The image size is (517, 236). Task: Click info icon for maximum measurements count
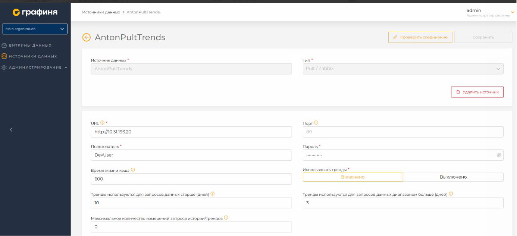(226, 218)
